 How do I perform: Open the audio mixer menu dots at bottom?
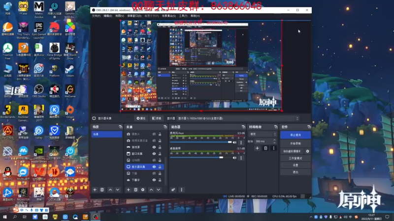[x=182, y=190]
